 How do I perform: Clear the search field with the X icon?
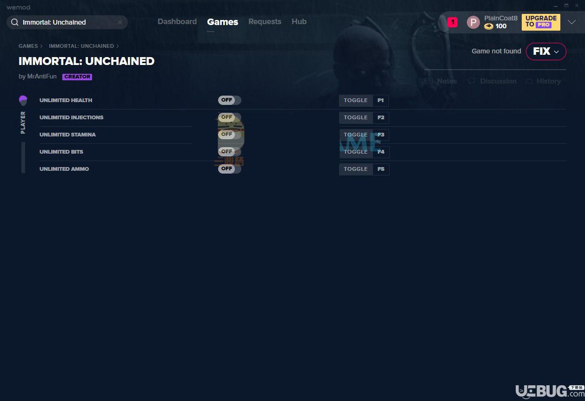[120, 22]
